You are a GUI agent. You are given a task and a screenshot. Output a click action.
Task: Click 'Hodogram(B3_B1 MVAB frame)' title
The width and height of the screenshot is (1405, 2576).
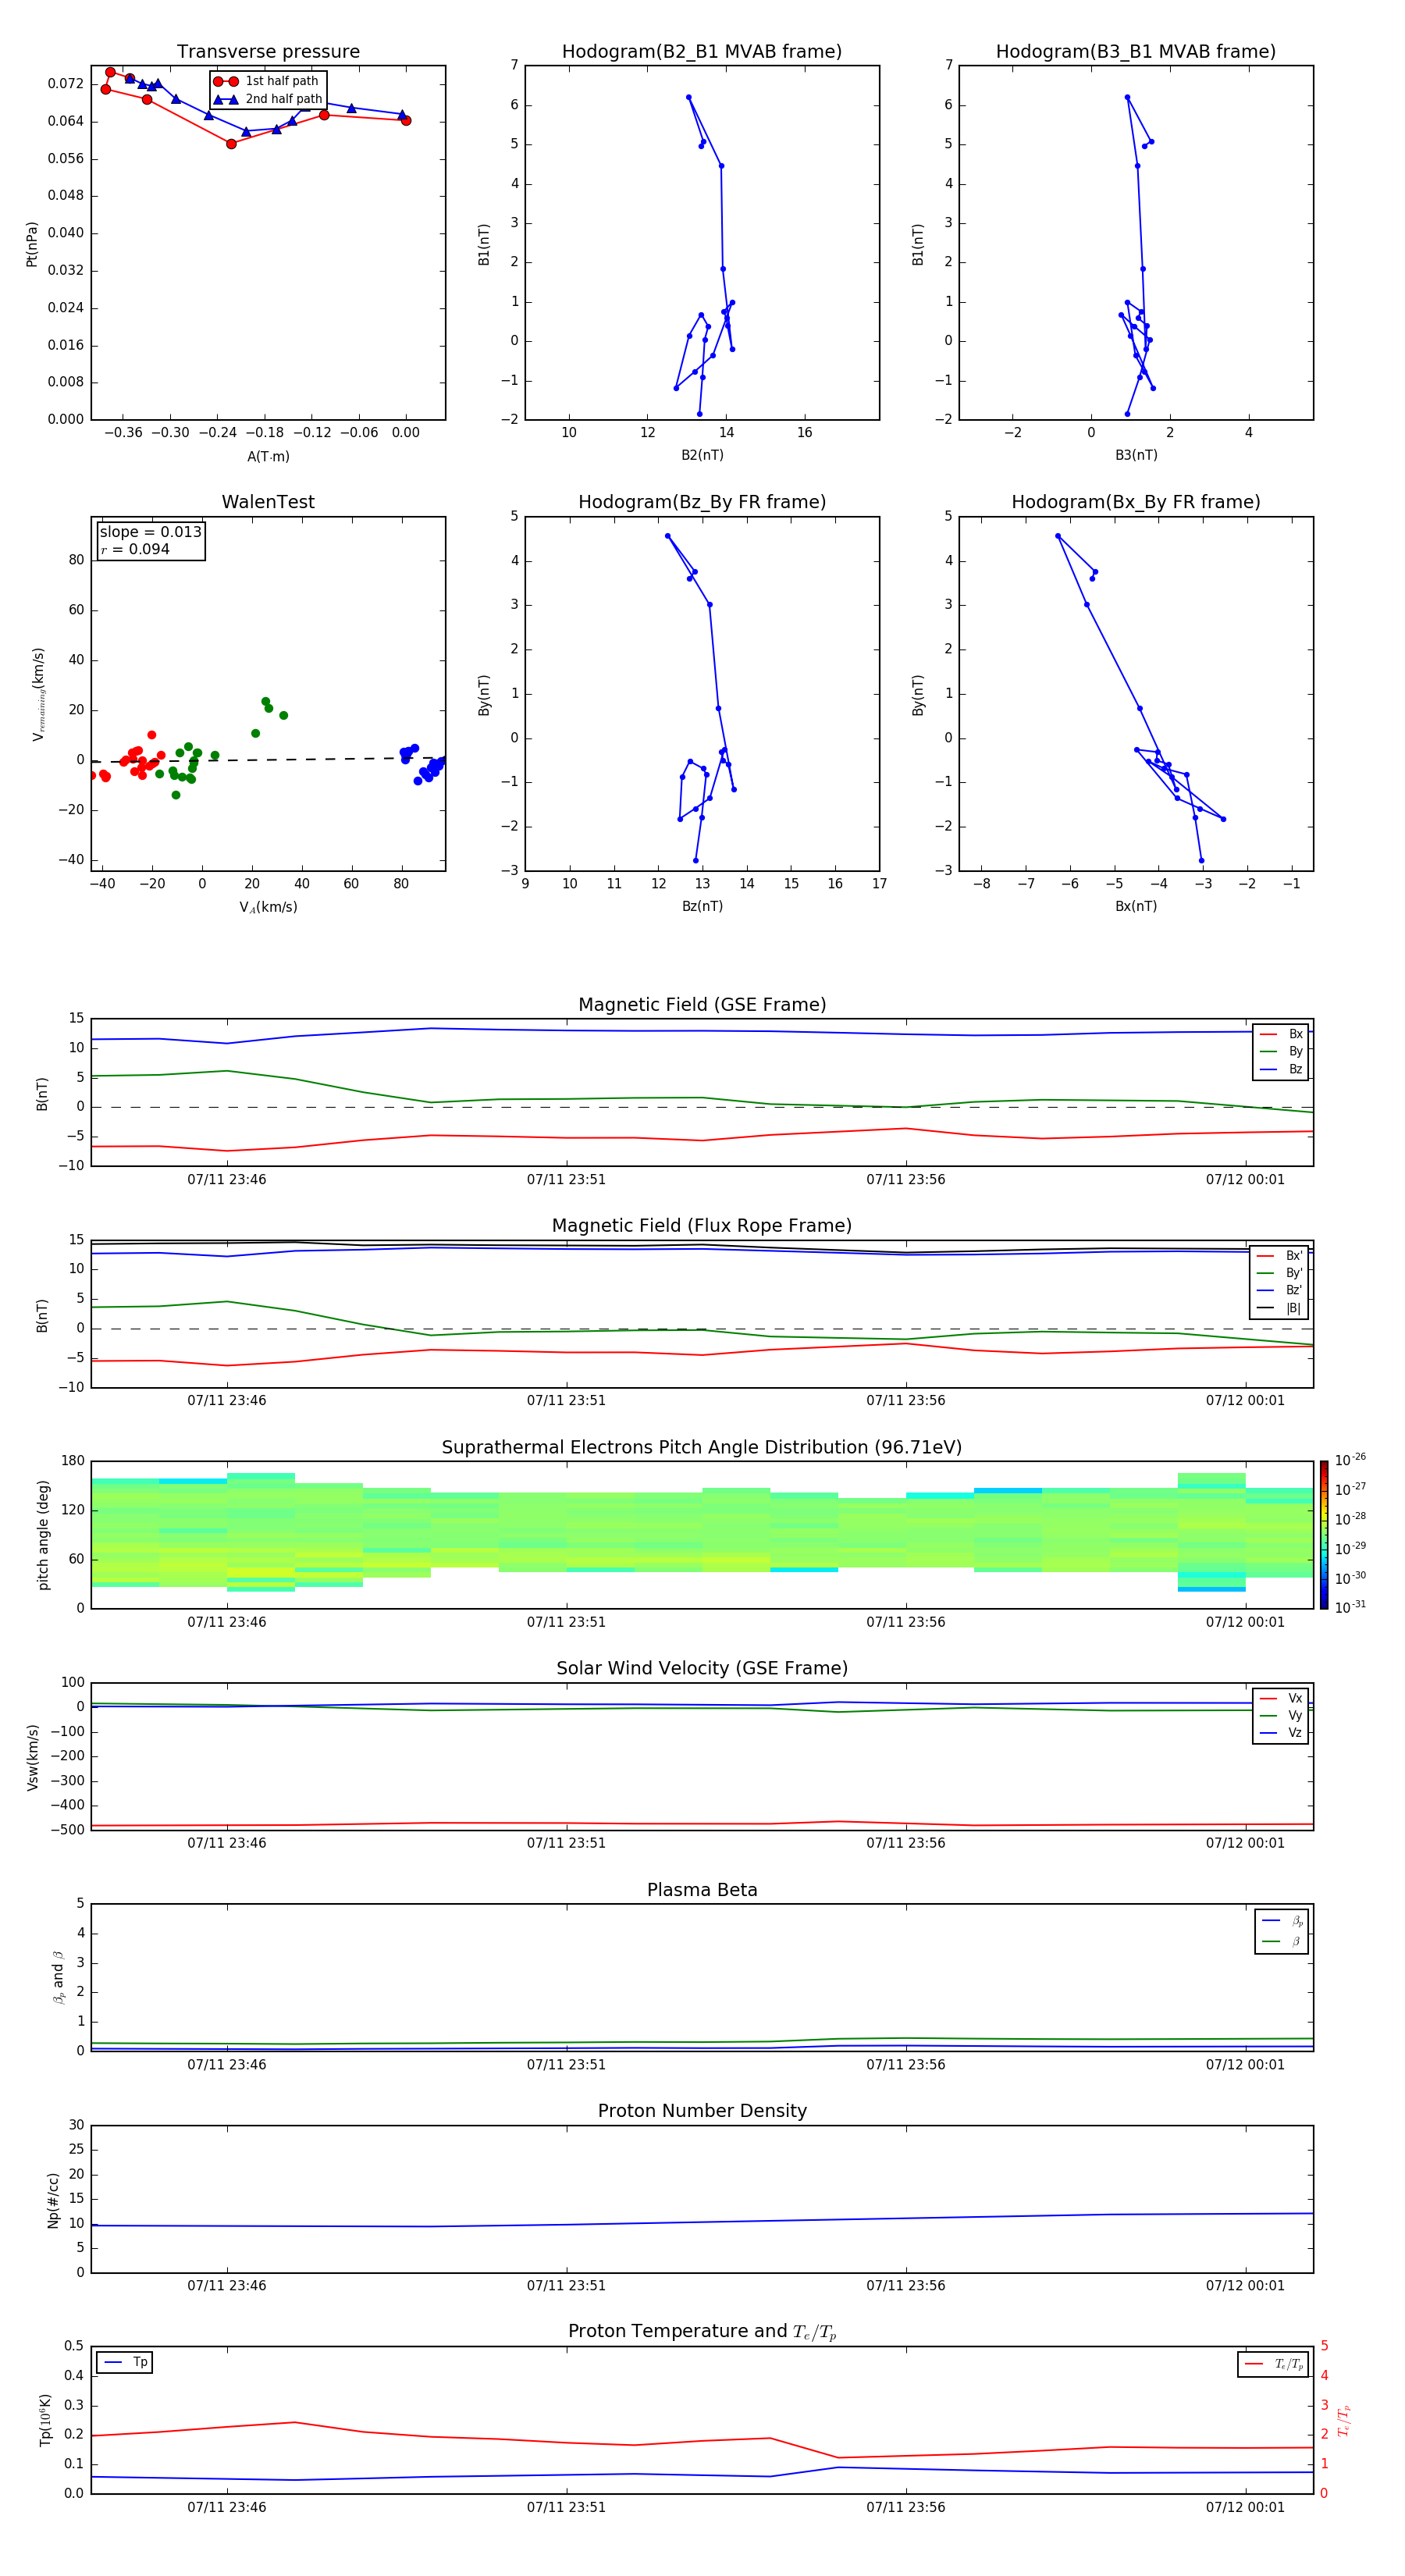[1136, 52]
